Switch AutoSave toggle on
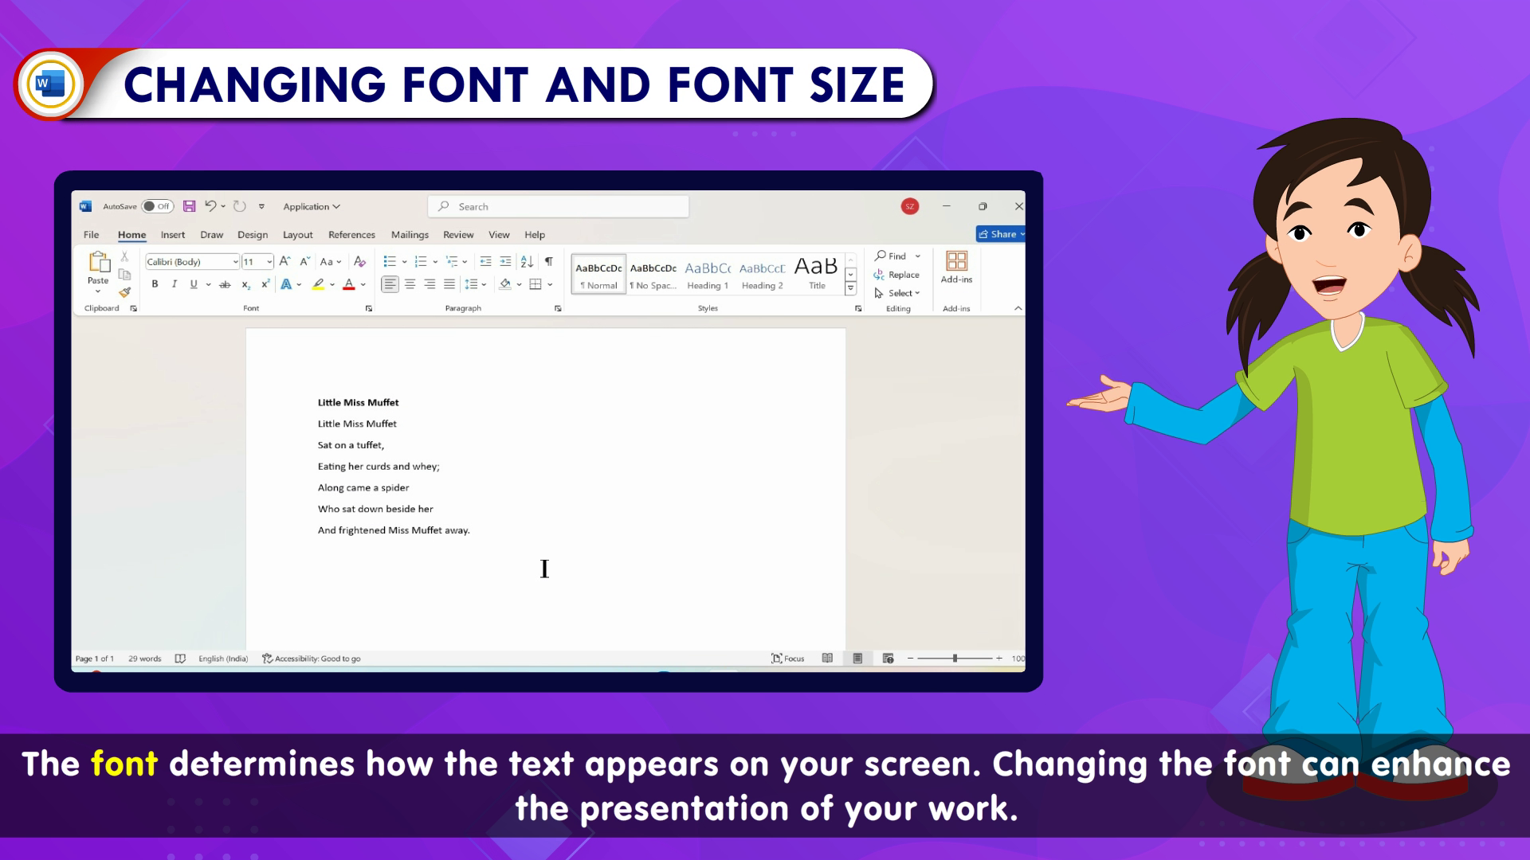Image resolution: width=1530 pixels, height=860 pixels. coord(157,206)
